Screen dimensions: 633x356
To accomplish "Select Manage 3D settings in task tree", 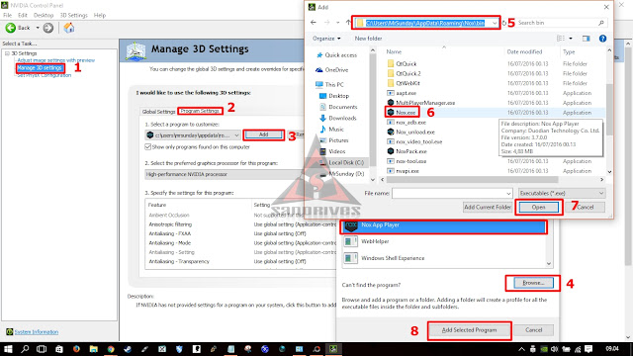I will [40, 68].
